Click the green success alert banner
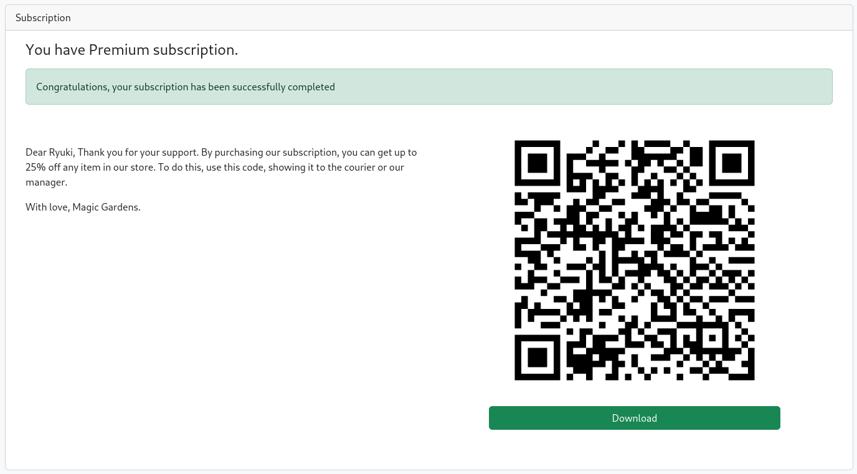Screen dimensions: 857x474 coord(429,87)
